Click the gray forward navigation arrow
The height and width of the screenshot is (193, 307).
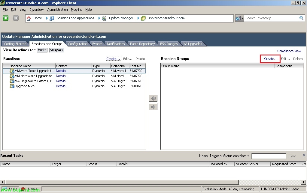tap(16, 18)
